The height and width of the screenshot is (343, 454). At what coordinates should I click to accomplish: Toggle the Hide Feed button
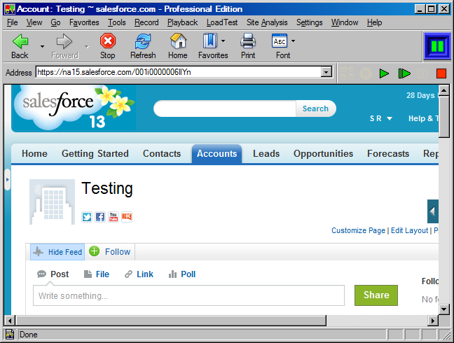[57, 252]
